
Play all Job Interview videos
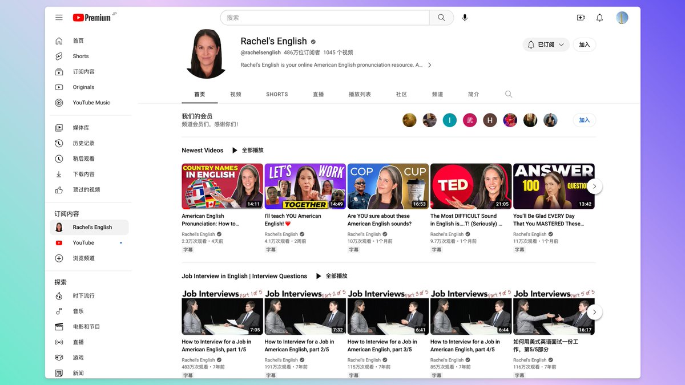point(332,276)
